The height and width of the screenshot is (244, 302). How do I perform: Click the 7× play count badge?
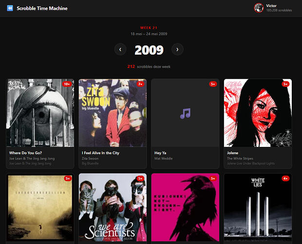(140, 84)
